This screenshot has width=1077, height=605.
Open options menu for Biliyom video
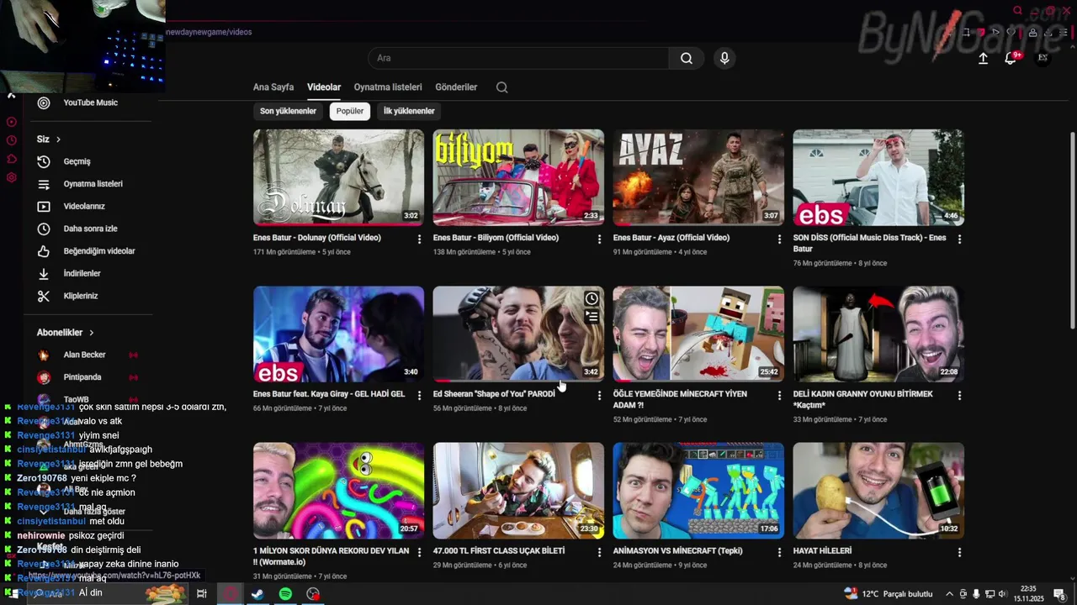point(599,239)
